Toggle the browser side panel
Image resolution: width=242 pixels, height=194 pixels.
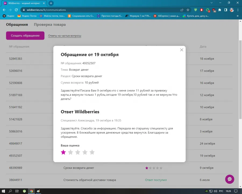point(226,10)
